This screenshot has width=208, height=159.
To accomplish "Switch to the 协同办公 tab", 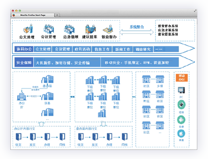I will coord(24,49).
